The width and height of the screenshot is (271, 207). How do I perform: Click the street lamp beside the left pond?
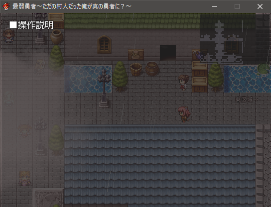(x=104, y=88)
